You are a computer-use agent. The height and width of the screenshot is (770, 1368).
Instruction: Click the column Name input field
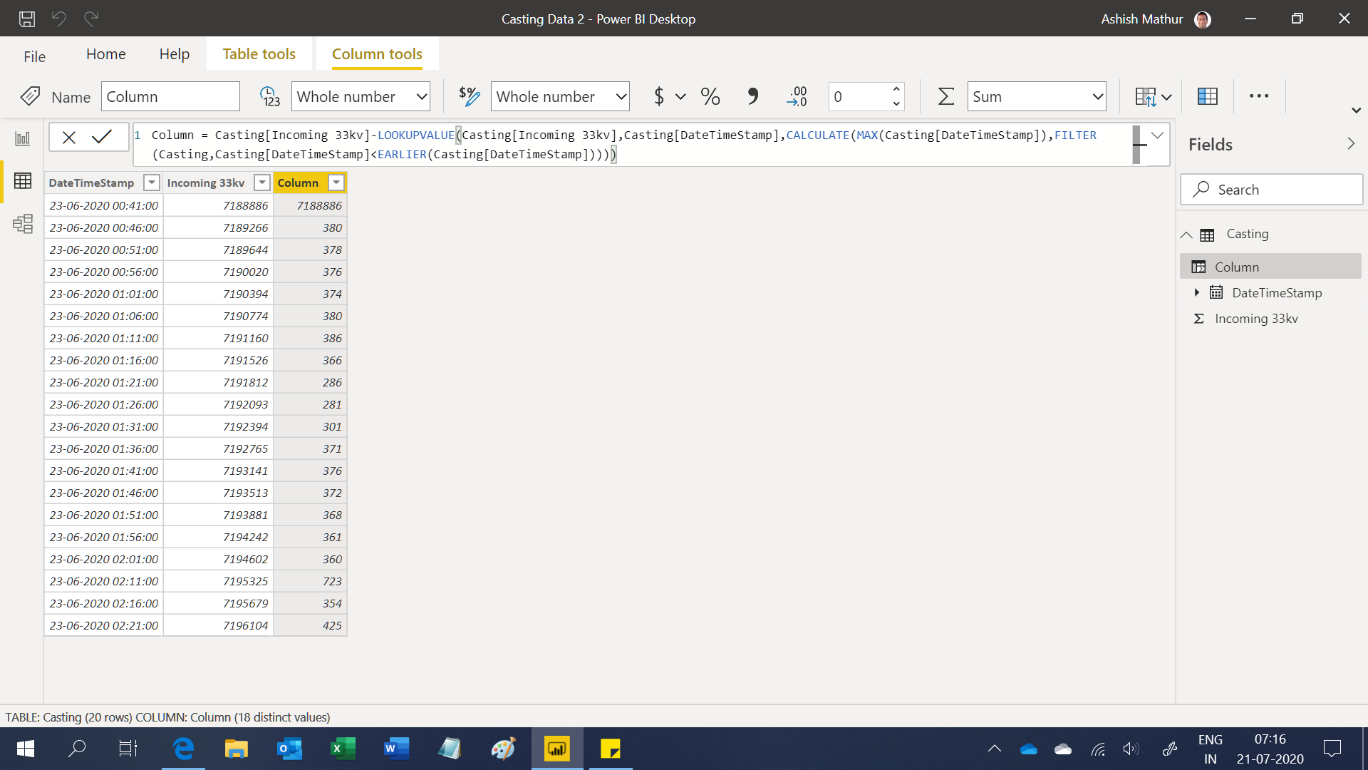pyautogui.click(x=170, y=96)
